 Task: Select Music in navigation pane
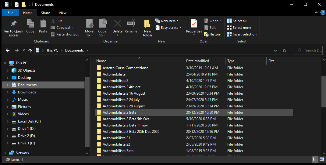[23, 99]
